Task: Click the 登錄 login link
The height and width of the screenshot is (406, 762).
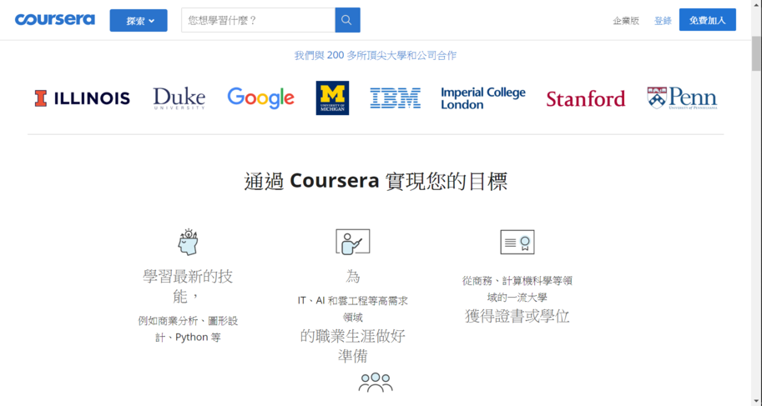Action: pos(663,20)
